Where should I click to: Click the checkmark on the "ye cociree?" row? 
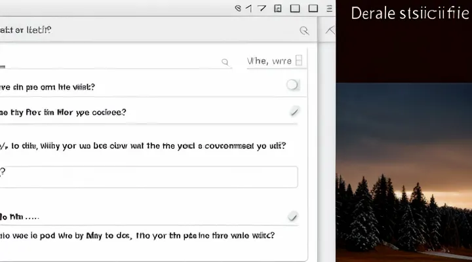tap(294, 111)
